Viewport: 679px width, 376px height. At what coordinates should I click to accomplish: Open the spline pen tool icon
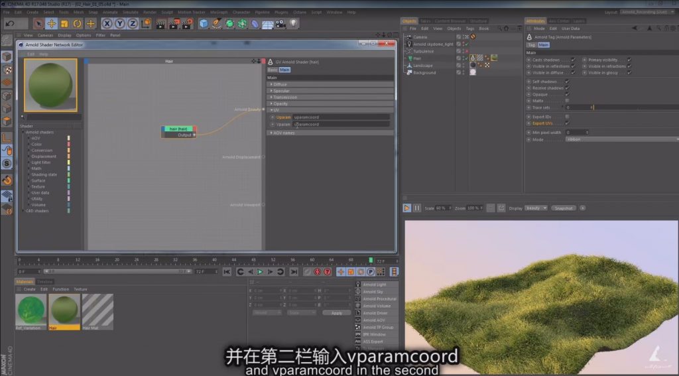[x=216, y=24]
